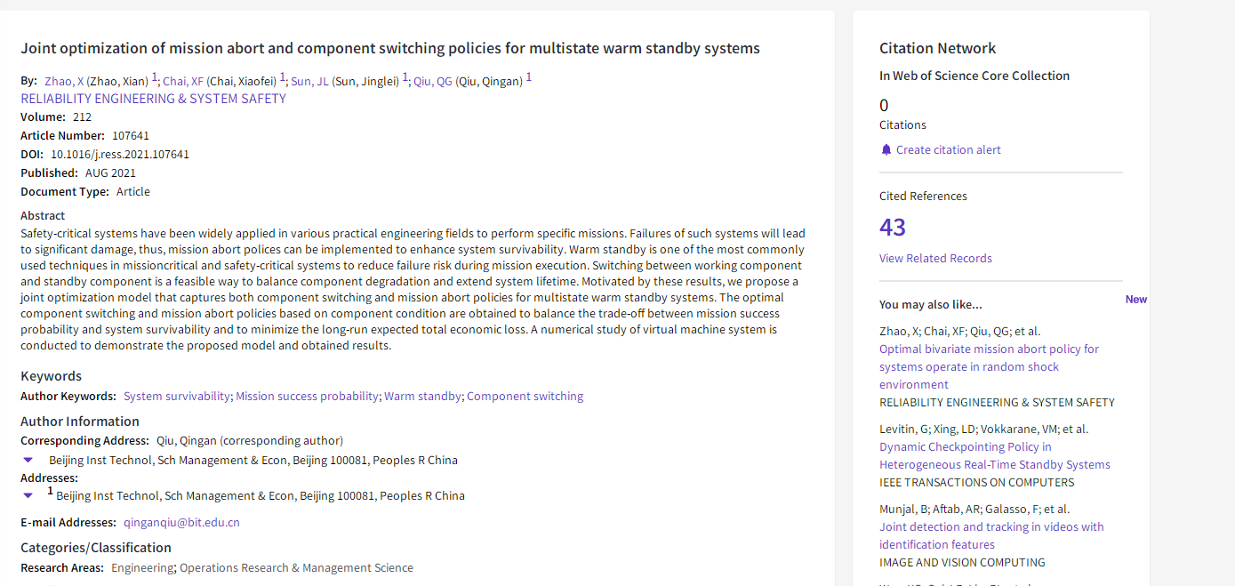Screen dimensions: 1235x586
Task: Click the qinganqiu@bit.edu.cn email address
Action: [181, 523]
